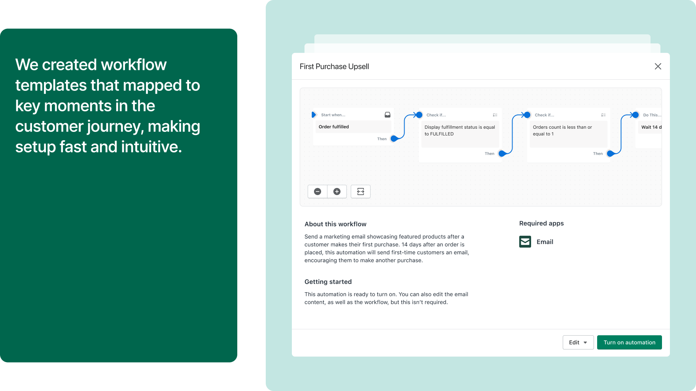This screenshot has width=696, height=391.
Task: Zoom out the workflow preview
Action: pos(317,192)
